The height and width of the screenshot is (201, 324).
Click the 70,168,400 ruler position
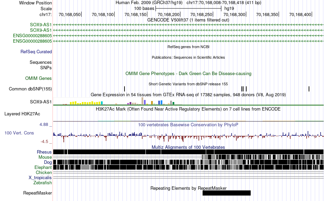click(300, 14)
